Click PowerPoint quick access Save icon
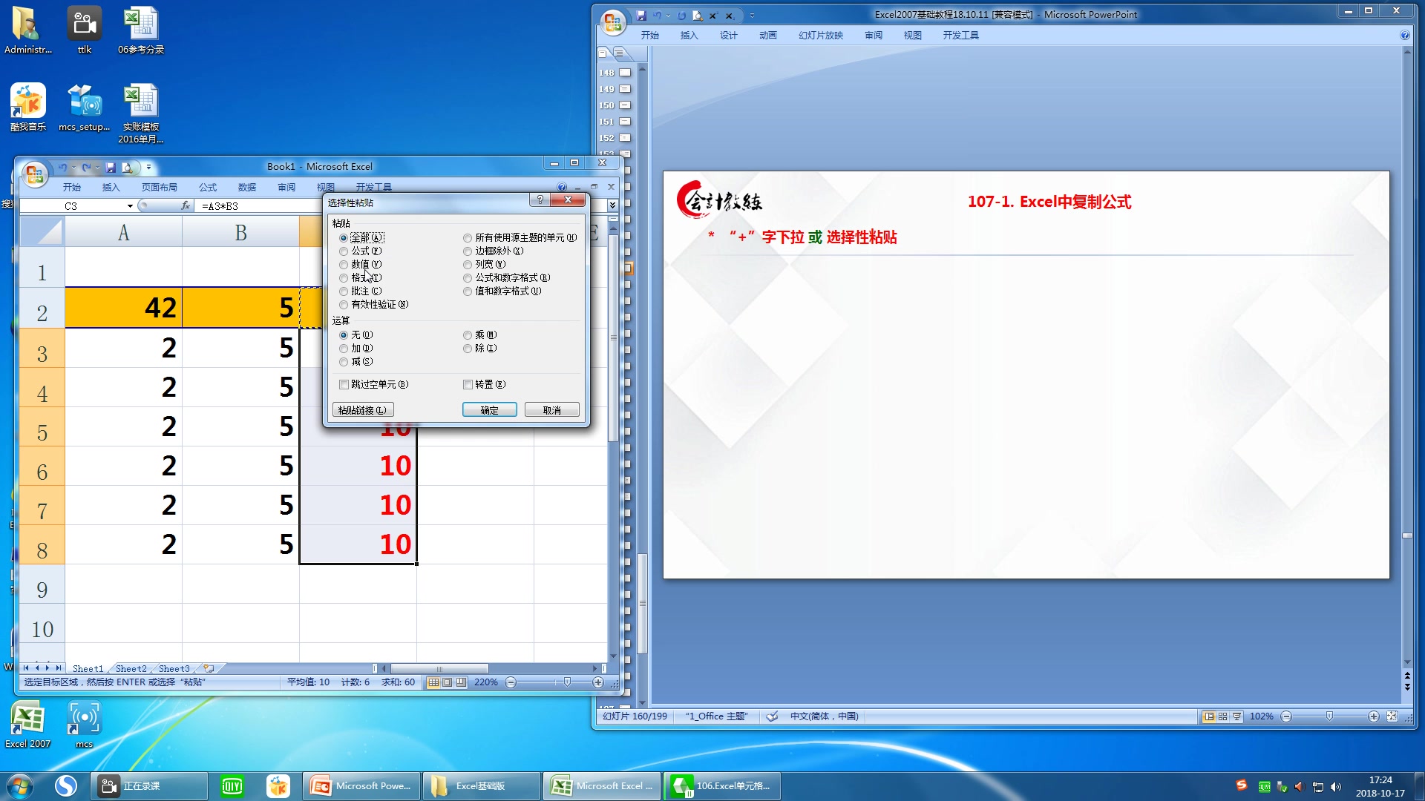The image size is (1425, 801). click(641, 15)
